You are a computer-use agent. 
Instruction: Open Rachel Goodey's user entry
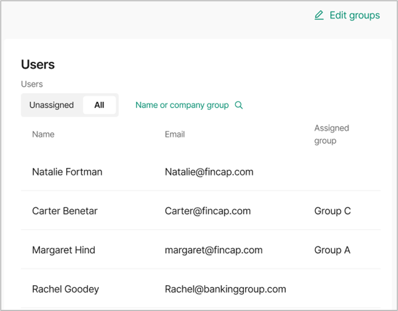pyautogui.click(x=66, y=289)
